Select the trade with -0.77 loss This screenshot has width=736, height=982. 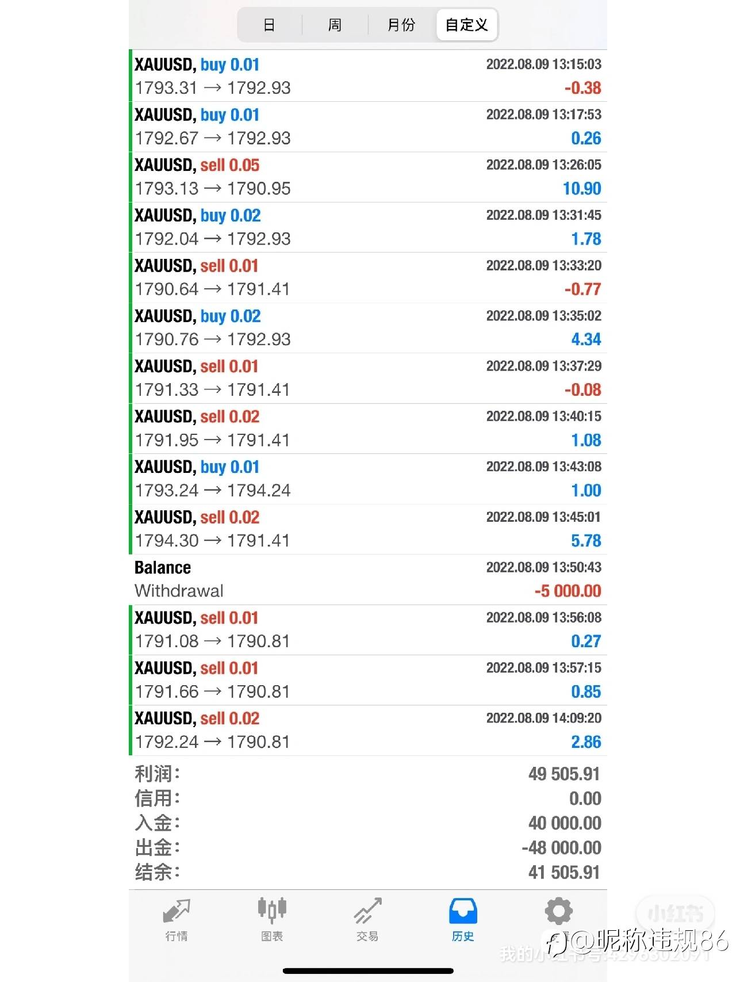[368, 277]
